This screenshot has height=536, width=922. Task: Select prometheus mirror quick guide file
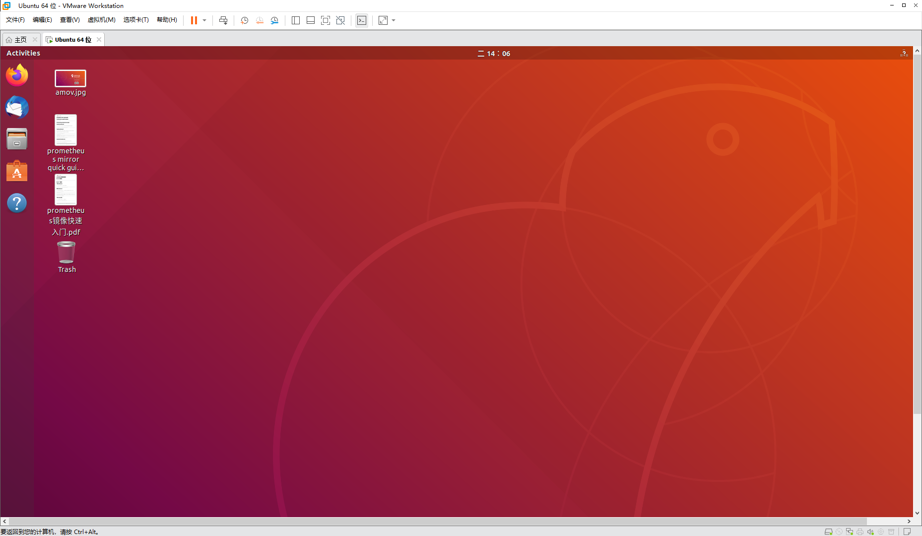[x=66, y=143]
